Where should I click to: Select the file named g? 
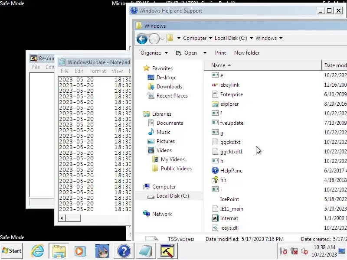222,133
